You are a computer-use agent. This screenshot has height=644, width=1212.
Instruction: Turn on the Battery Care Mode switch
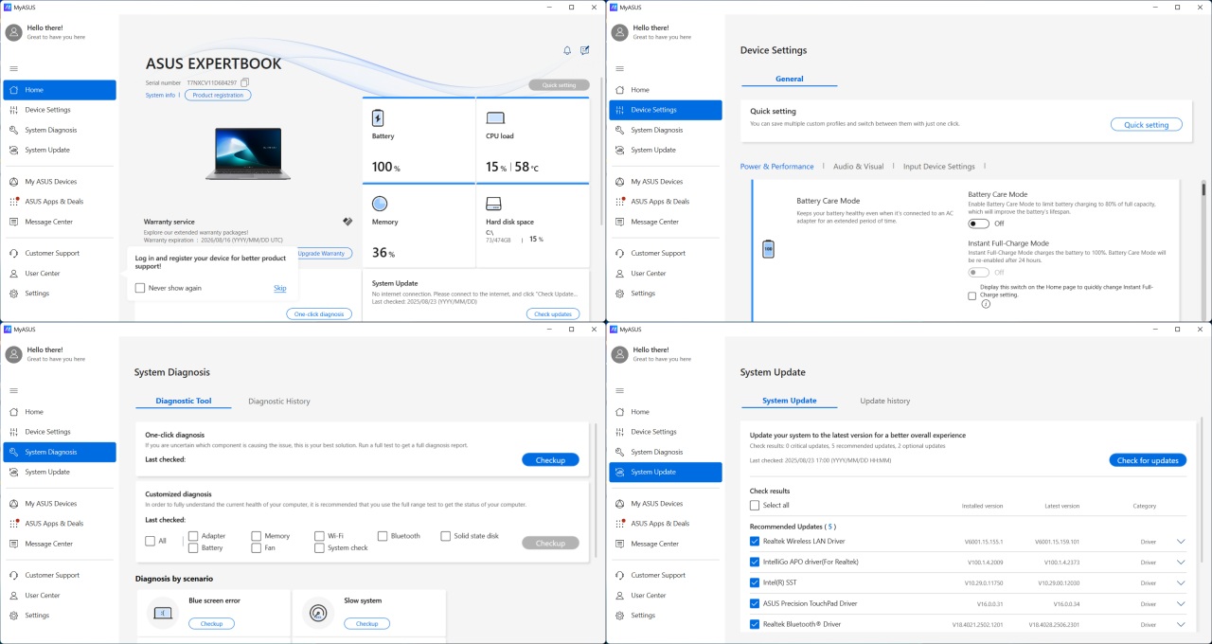[978, 224]
